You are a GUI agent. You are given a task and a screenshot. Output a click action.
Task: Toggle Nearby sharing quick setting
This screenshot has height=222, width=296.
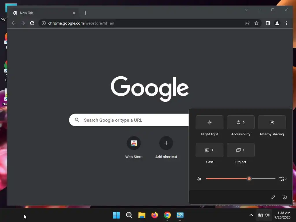coord(272,122)
